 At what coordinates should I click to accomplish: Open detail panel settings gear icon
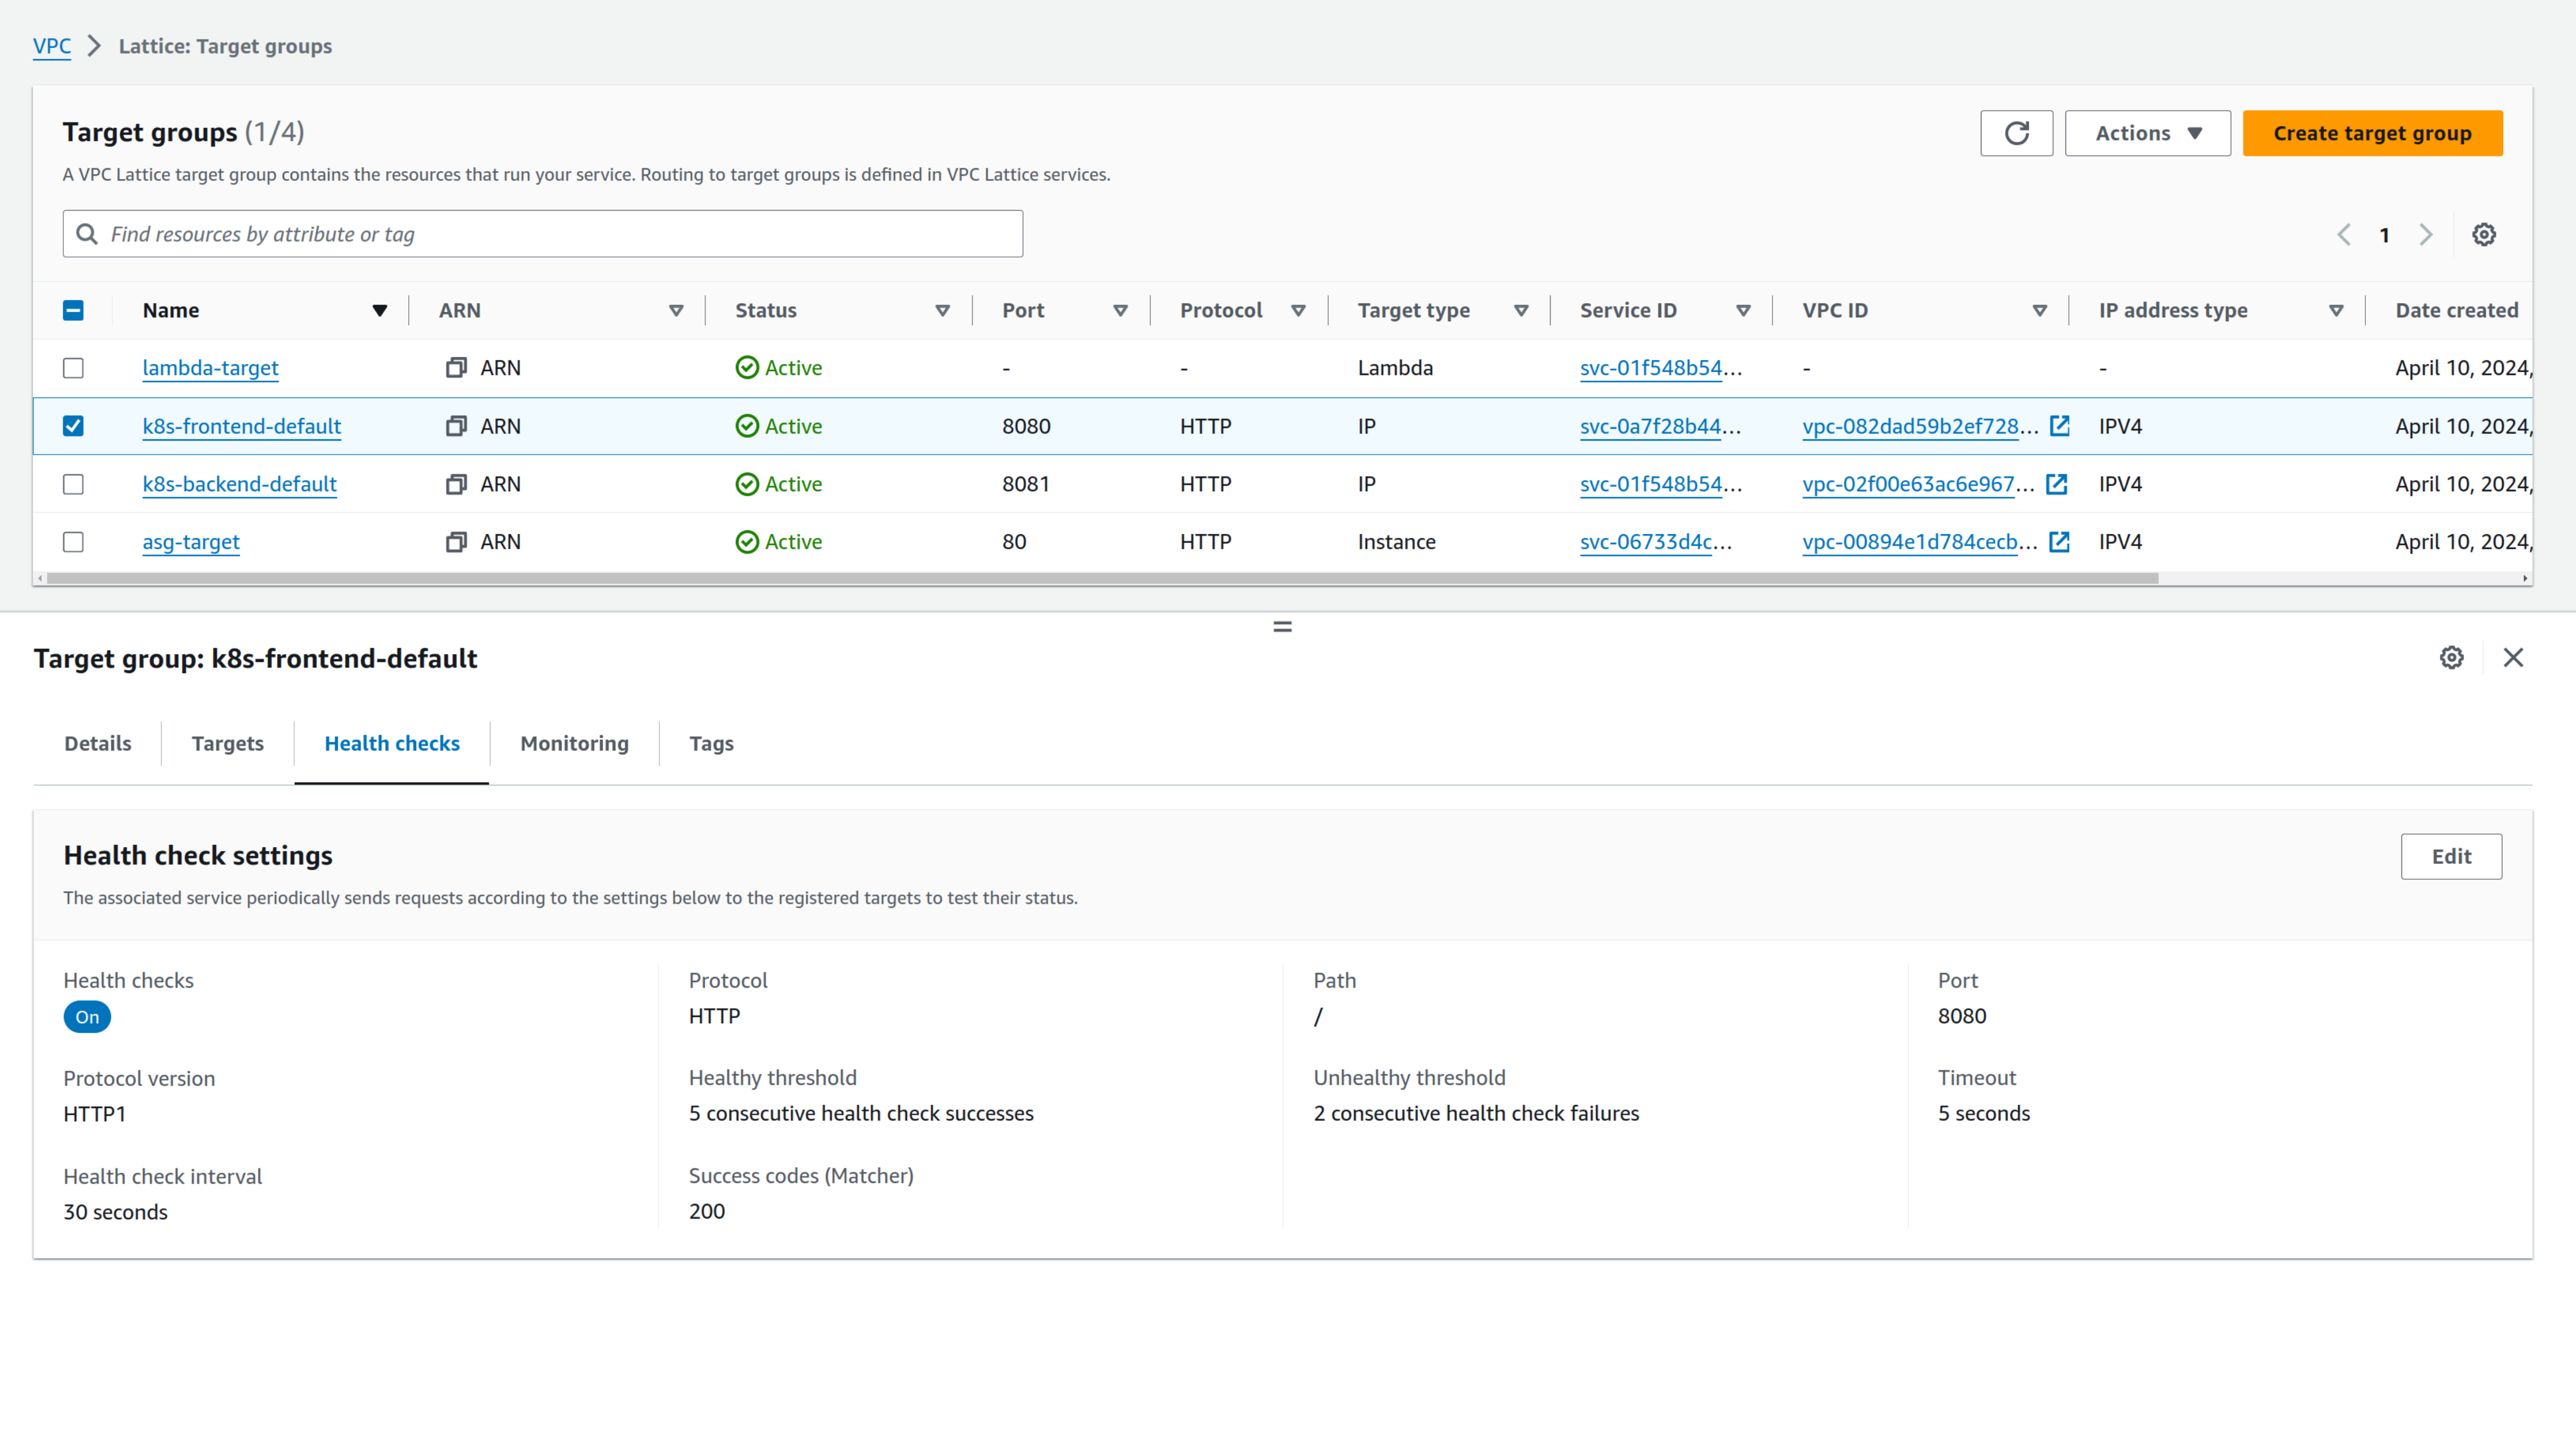(2451, 658)
